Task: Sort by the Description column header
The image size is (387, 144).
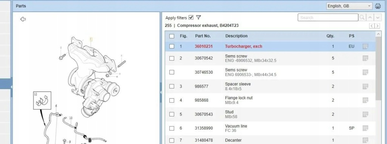Action: pyautogui.click(x=237, y=36)
